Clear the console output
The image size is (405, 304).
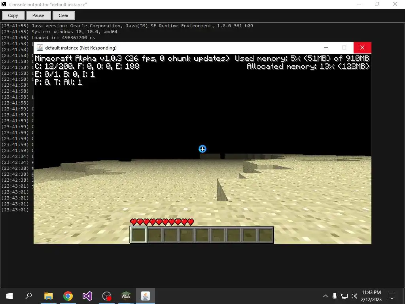[x=64, y=15]
